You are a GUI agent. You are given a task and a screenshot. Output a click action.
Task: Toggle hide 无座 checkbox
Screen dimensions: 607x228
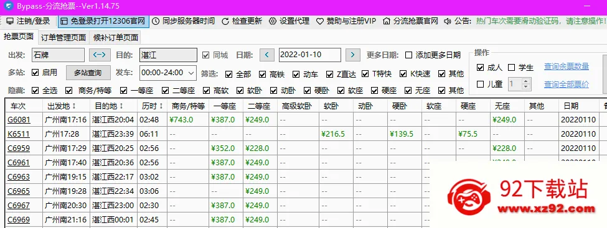(408, 91)
